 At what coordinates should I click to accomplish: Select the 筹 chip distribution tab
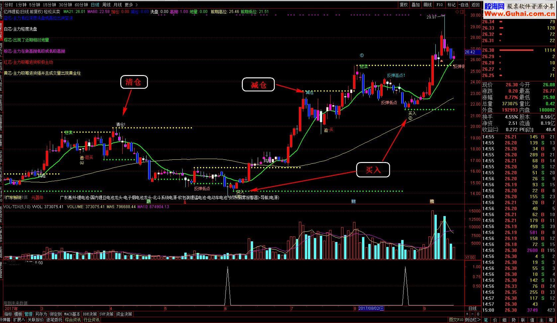point(551,320)
